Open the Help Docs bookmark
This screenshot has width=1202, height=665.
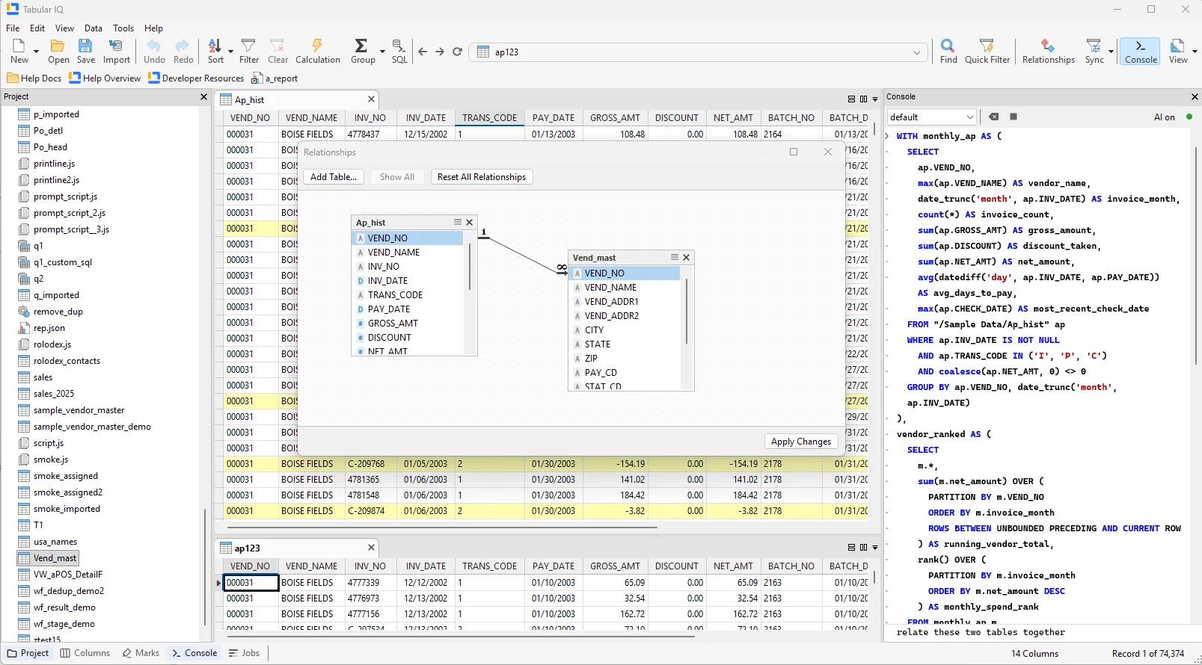click(x=34, y=78)
